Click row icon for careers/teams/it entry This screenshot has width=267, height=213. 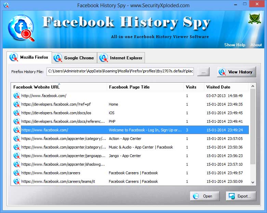pyautogui.click(x=17, y=181)
